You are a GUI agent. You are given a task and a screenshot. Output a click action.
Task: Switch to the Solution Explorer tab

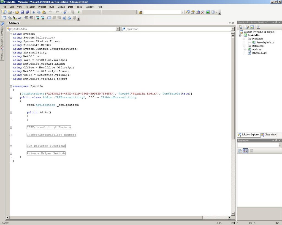click(x=249, y=135)
